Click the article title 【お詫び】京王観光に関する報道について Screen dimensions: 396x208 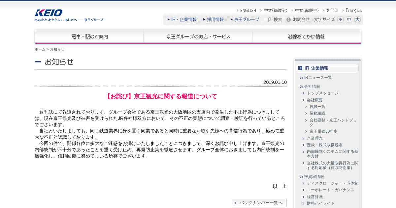(x=161, y=96)
